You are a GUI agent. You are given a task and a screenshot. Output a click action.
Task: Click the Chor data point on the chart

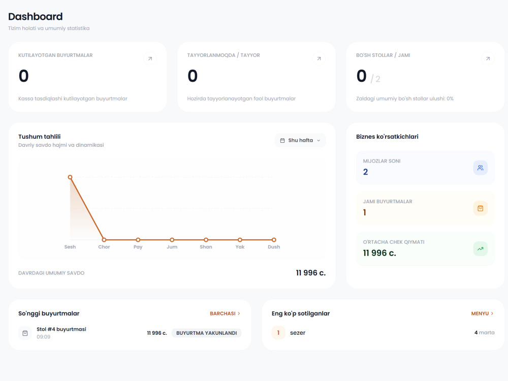(x=104, y=240)
